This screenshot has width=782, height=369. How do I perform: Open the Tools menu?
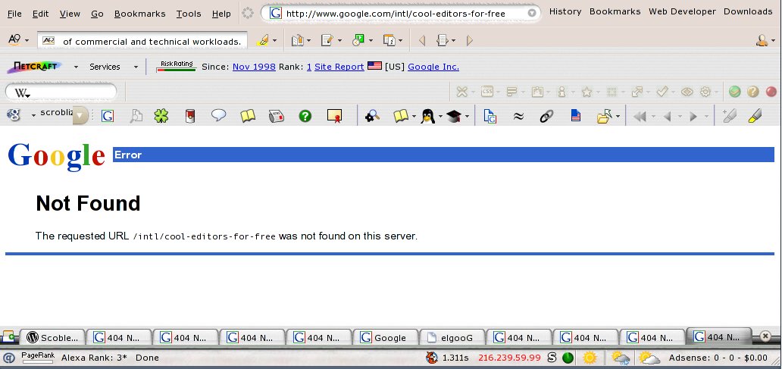click(x=189, y=14)
